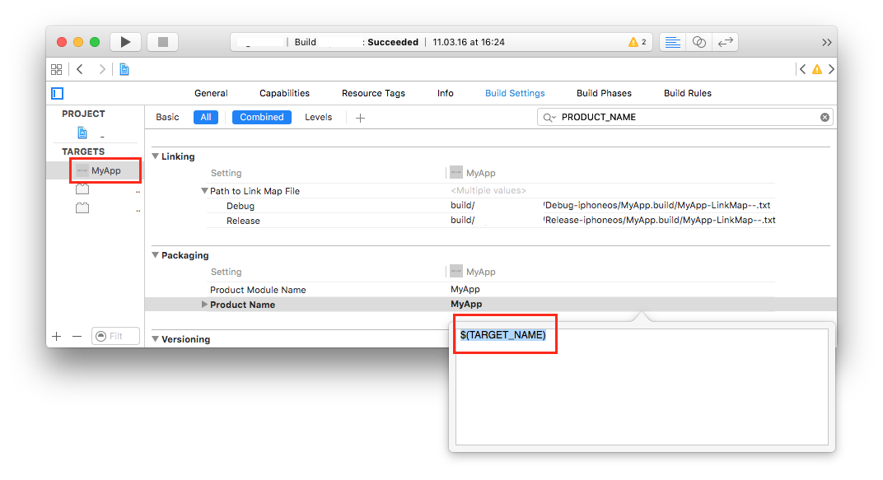Screen dimensions: 883x480
Task: Show the Version editor
Action: click(726, 42)
